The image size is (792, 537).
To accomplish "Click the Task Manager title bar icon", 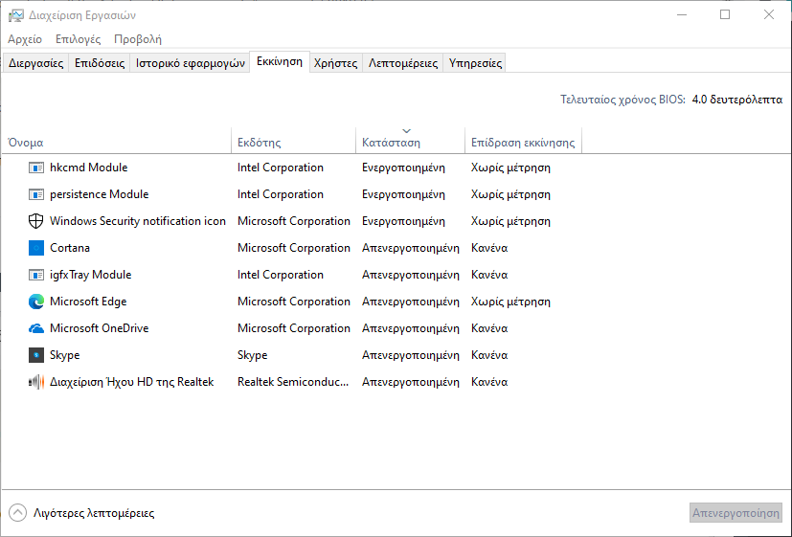I will (x=16, y=15).
